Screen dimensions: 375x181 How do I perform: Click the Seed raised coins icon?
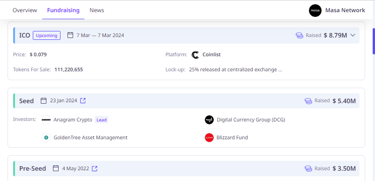click(x=308, y=101)
